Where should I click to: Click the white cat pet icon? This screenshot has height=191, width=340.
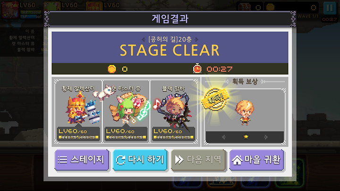102,93
